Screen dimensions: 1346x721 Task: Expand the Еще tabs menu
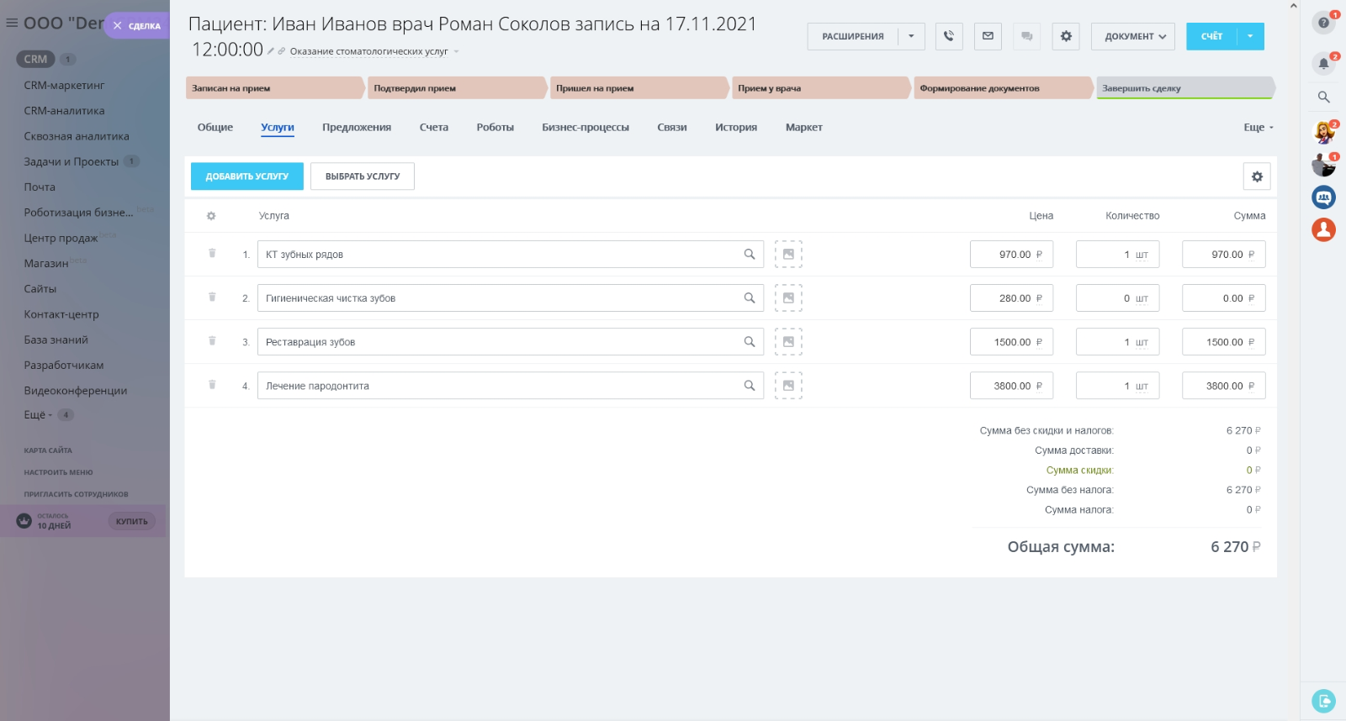(1258, 128)
